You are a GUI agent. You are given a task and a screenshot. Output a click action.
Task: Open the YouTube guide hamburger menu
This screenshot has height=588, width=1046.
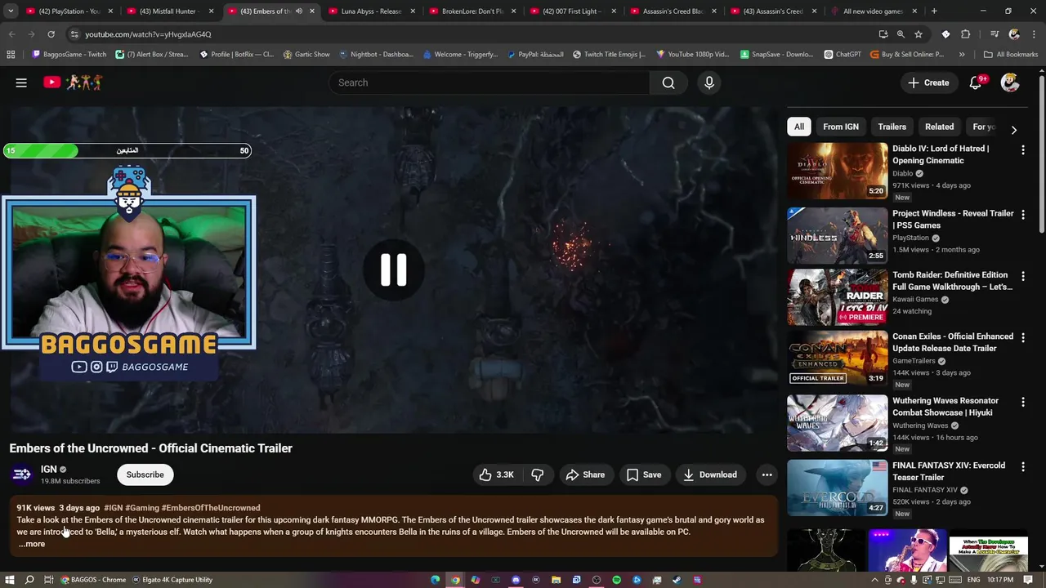21,82
